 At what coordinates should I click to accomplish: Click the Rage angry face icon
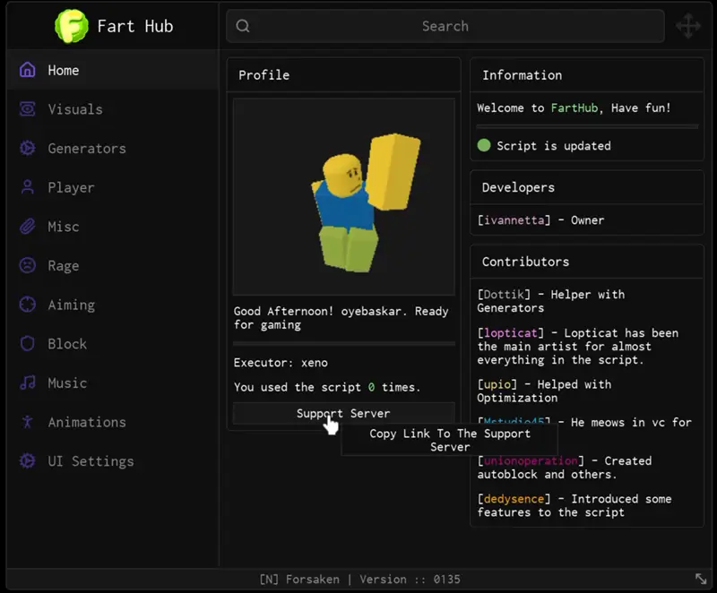point(28,265)
